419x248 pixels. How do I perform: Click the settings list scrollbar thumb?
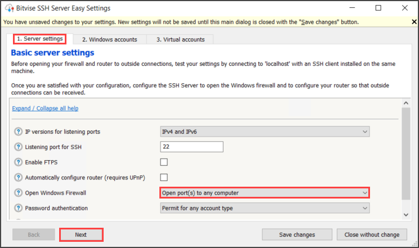pyautogui.click(x=406, y=154)
